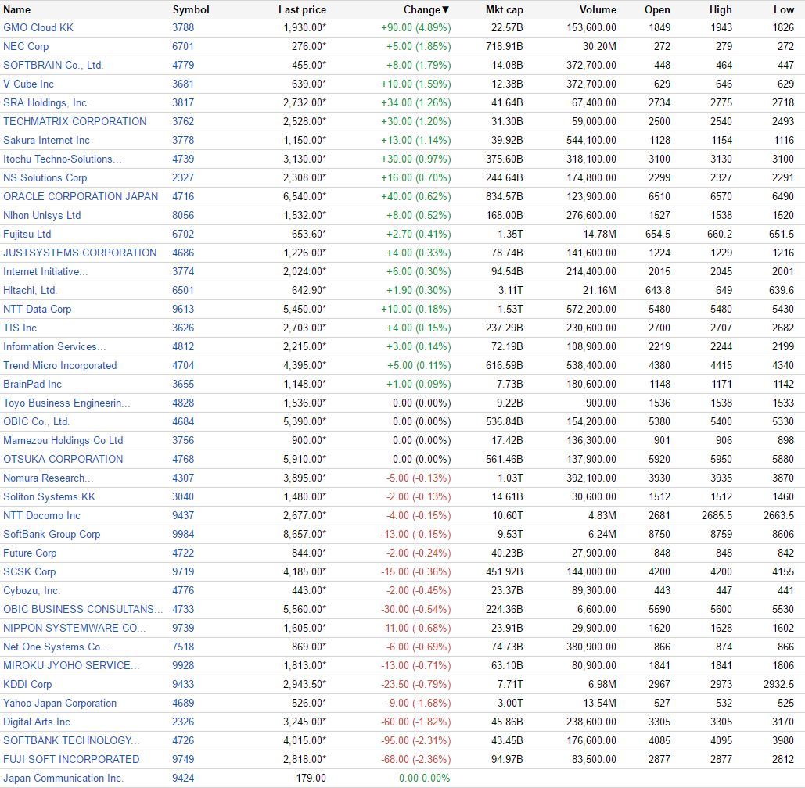Click ticker symbol 3788

tap(183, 27)
